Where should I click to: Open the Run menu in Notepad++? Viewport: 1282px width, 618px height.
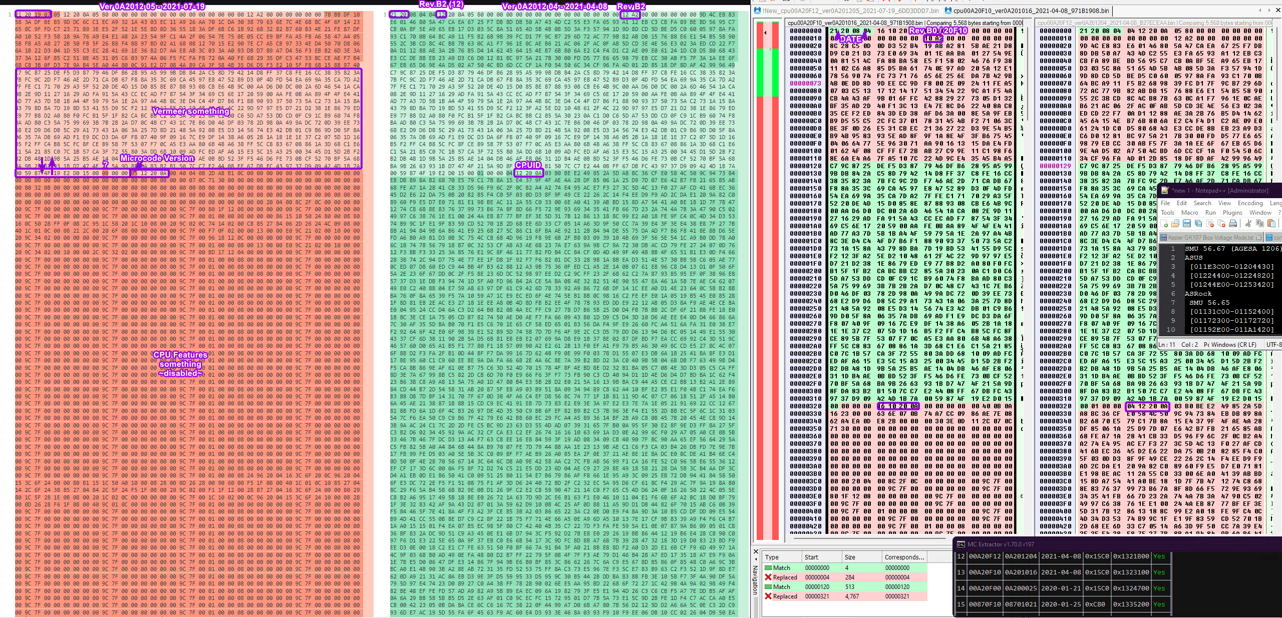(1210, 213)
